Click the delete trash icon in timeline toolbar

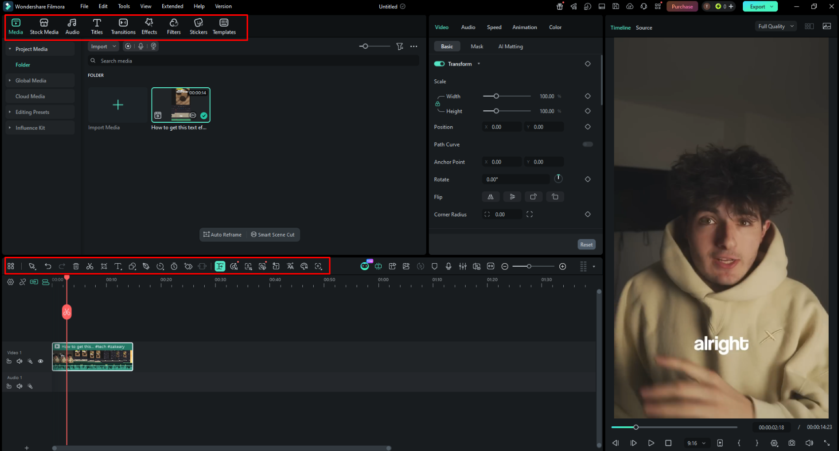tap(76, 266)
